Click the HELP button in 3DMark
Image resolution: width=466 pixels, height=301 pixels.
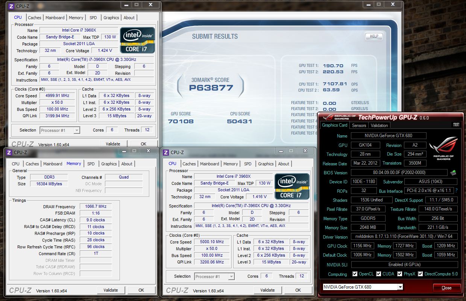point(374,36)
